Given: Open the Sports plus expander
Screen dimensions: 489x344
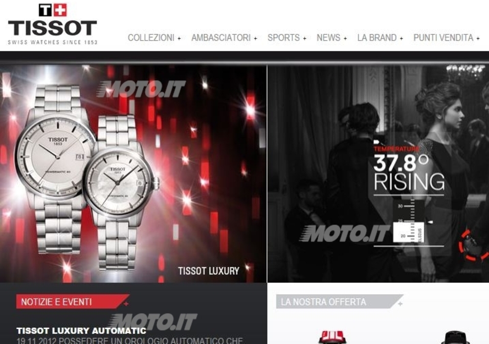Looking at the screenshot, I should click(305, 39).
